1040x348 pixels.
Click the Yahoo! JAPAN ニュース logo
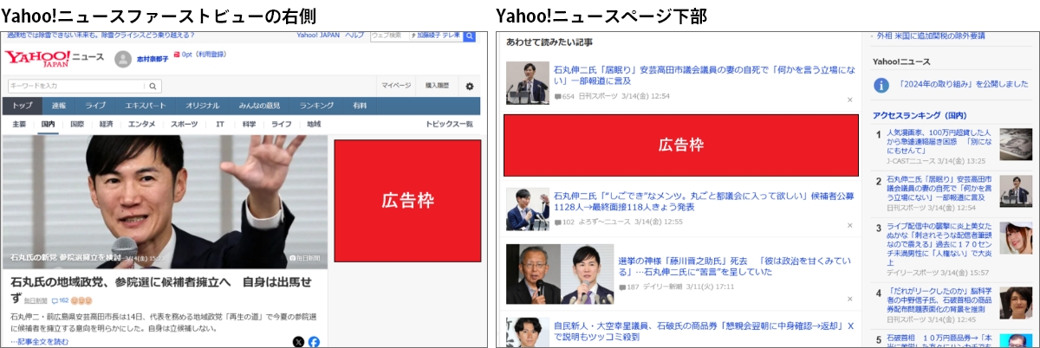55,58
